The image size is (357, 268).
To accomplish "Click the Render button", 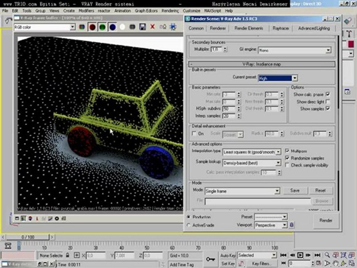I will tap(326, 220).
